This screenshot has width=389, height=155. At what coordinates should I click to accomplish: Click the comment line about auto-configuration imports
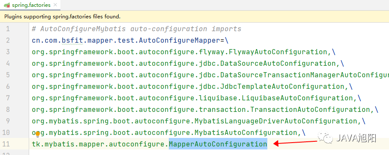pos(136,29)
